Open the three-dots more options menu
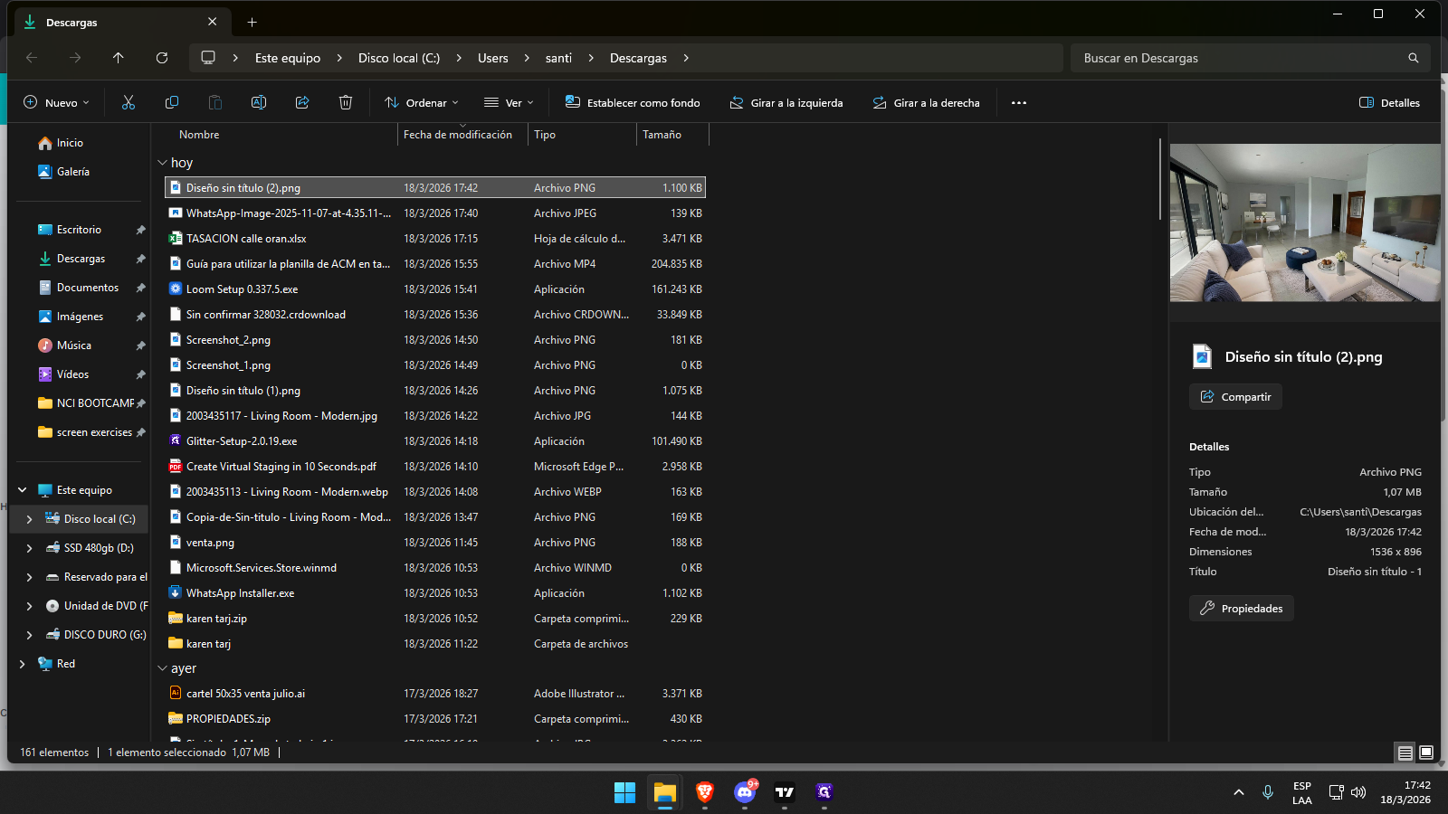The width and height of the screenshot is (1448, 814). click(x=1019, y=103)
